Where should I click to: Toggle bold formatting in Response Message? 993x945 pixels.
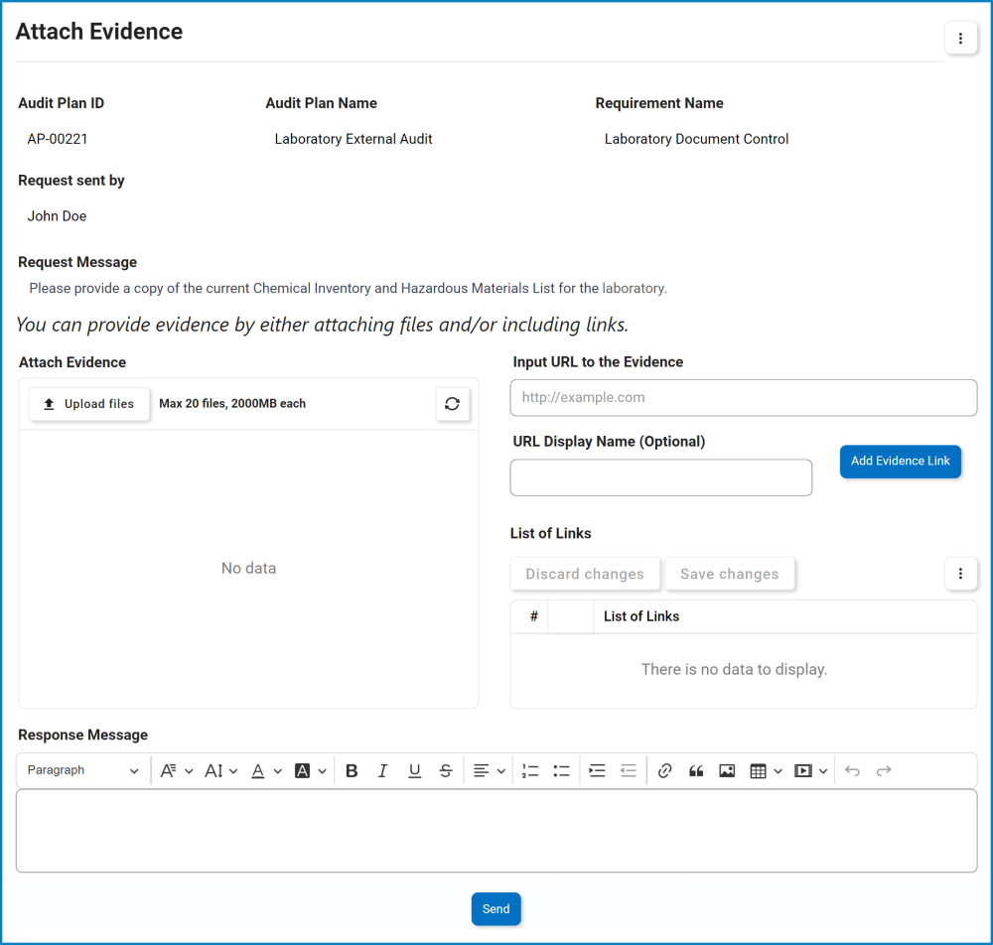[x=352, y=771]
